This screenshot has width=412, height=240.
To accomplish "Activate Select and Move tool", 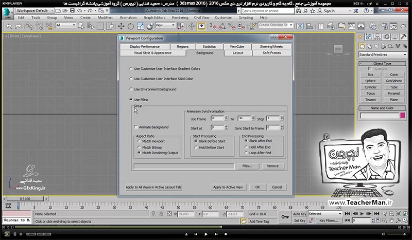I will 121,26.
